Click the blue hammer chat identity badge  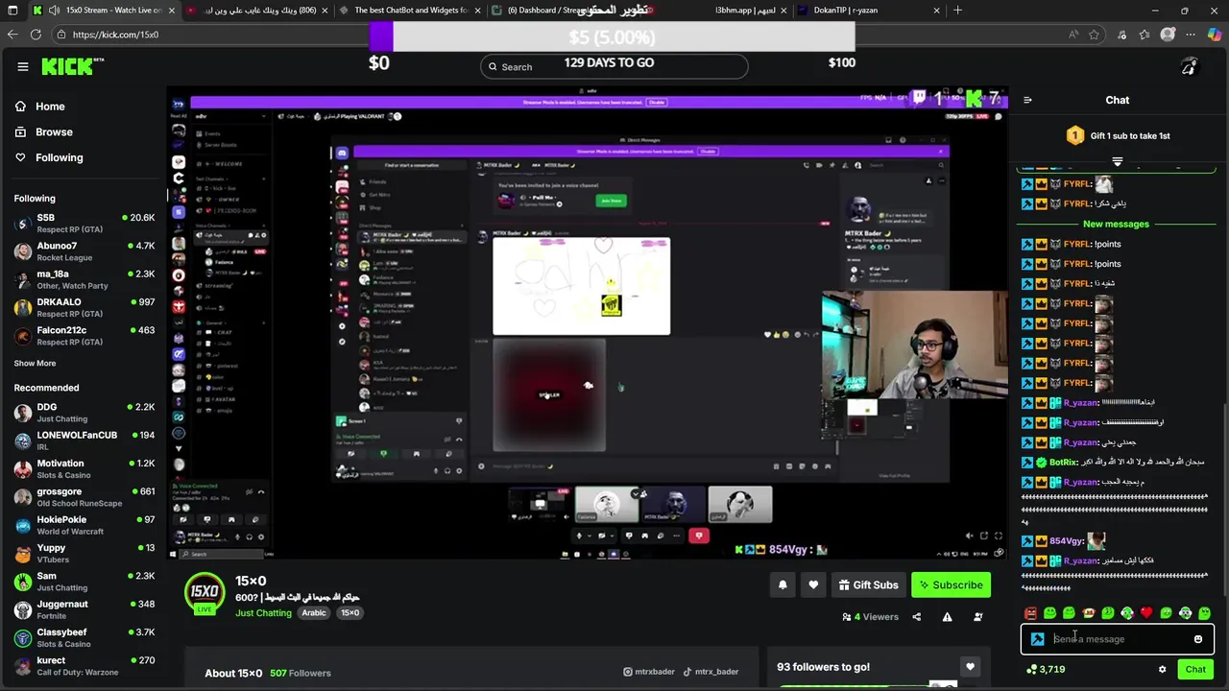[x=1037, y=639]
